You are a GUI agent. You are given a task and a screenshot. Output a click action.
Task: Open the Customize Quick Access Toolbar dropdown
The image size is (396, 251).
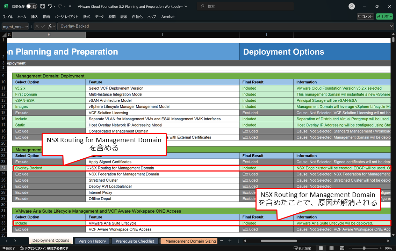(x=70, y=7)
